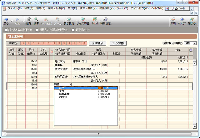Open 科目設定 account settings icon

[105, 19]
